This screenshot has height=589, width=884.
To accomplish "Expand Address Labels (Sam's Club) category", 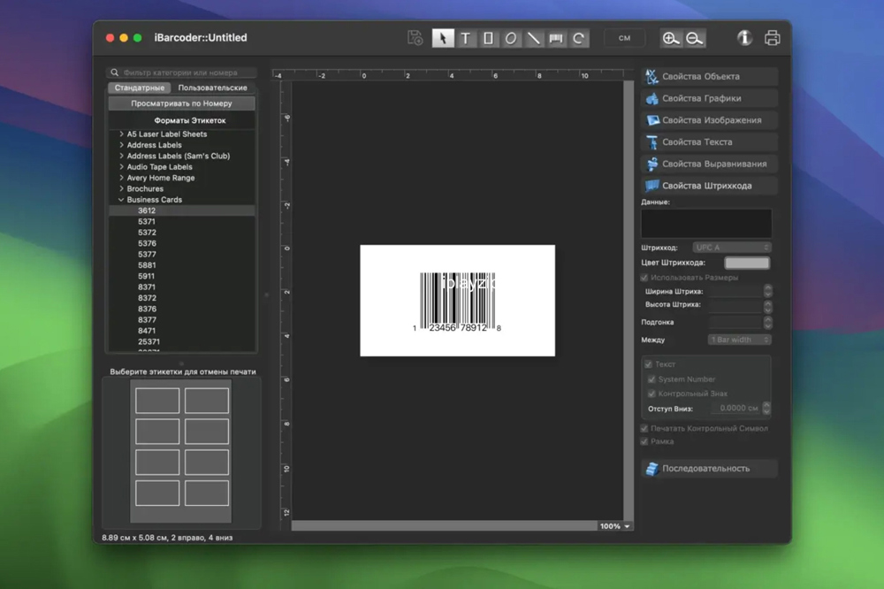I will pyautogui.click(x=121, y=157).
